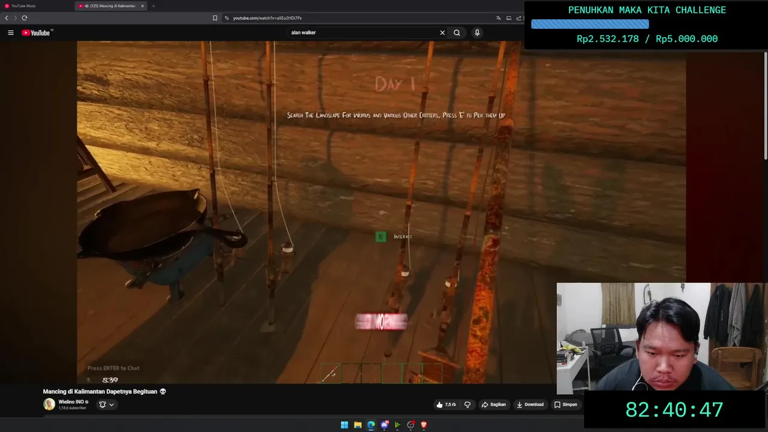Screen dimensions: 768x432
Task: Expand the notification bell dropdown
Action: click(x=106, y=404)
